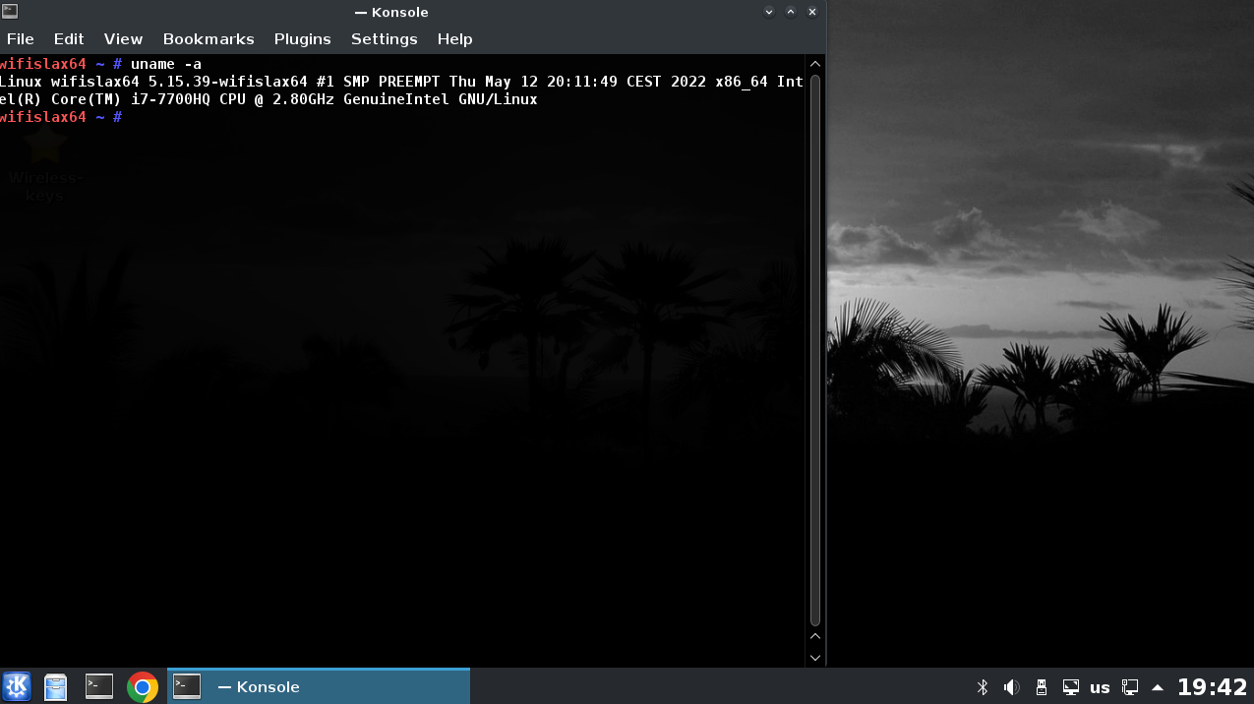Click the terminal scrollbar down arrow

[x=815, y=657]
